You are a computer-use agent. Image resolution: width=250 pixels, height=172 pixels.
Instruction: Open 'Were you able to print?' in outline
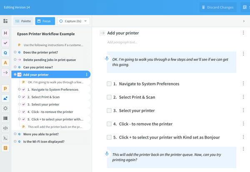tap(41, 134)
